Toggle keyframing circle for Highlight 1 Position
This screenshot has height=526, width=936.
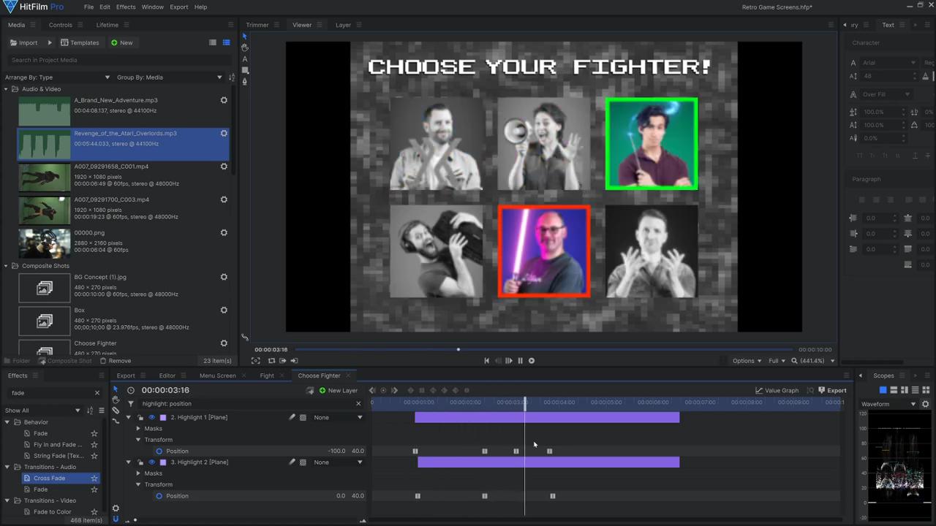click(159, 451)
